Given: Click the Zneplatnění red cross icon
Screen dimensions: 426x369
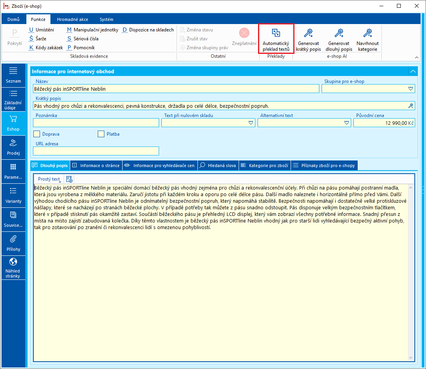Looking at the screenshot, I should pos(244,33).
